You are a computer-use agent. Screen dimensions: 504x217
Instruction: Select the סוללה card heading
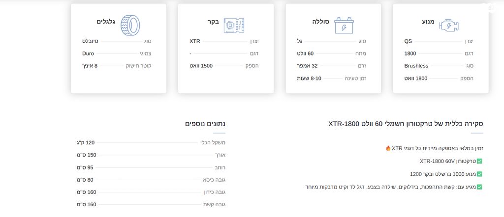point(320,22)
